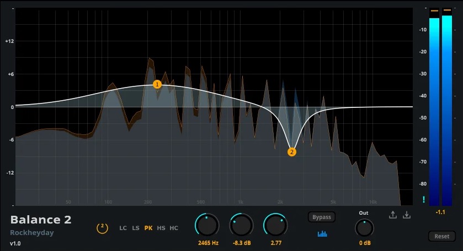Click the 1k frequency axis label

pyautogui.click(x=241, y=202)
